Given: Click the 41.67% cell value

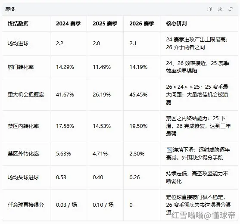Looking at the screenshot, I should point(65,95).
